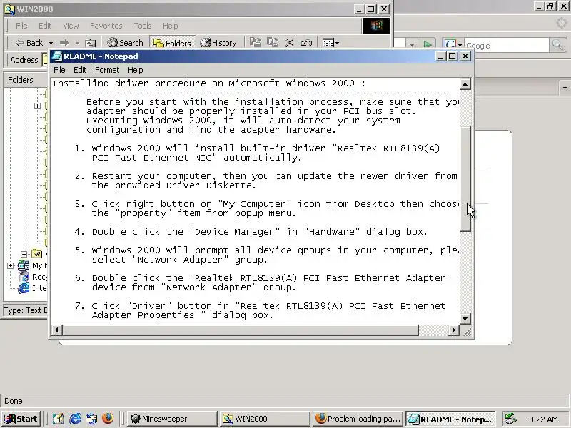
Task: Click the Firefox Google search field
Action: tap(506, 46)
